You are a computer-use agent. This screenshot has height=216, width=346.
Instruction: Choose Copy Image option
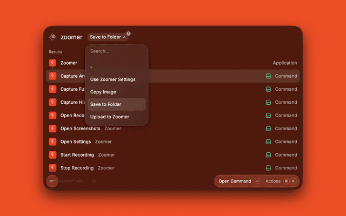pos(117,92)
